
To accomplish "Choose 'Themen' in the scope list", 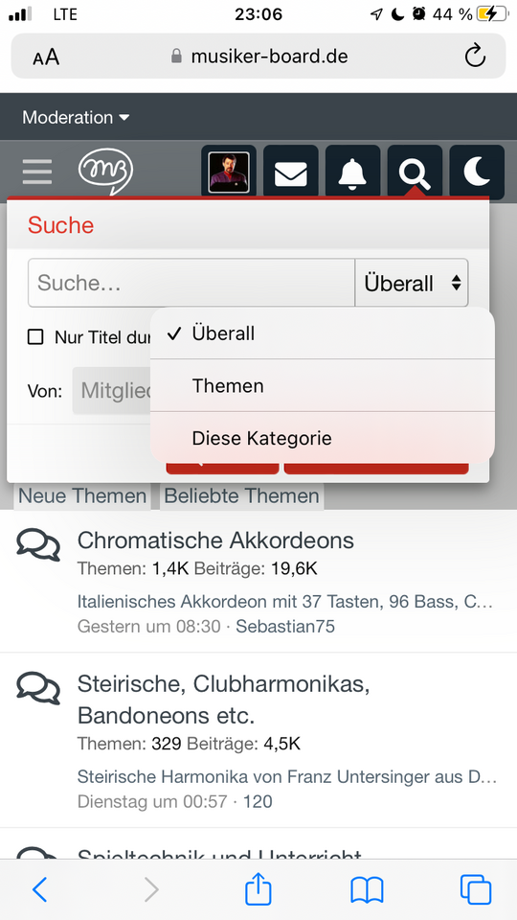I will [323, 385].
